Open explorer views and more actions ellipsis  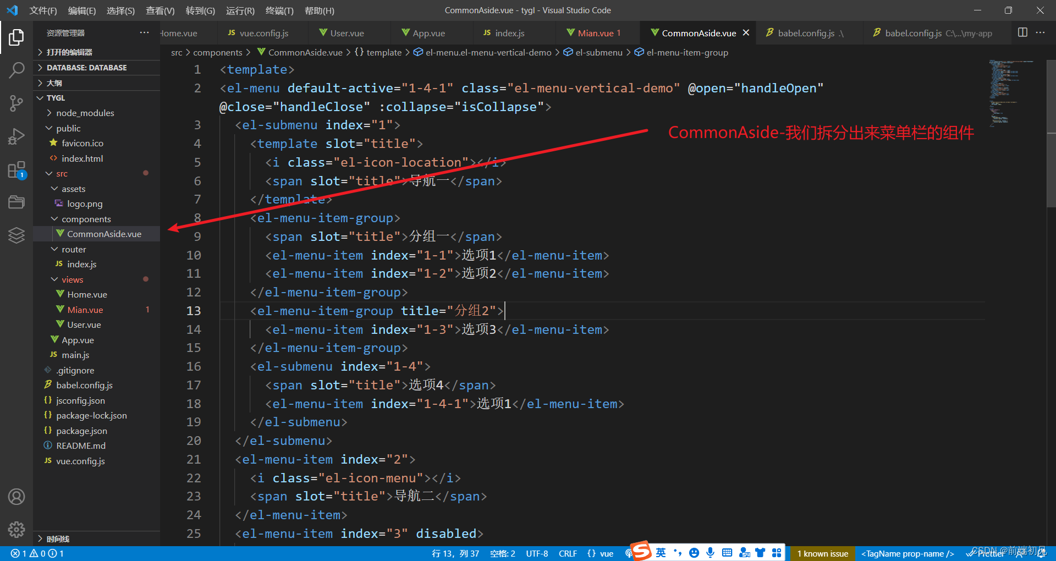click(144, 32)
